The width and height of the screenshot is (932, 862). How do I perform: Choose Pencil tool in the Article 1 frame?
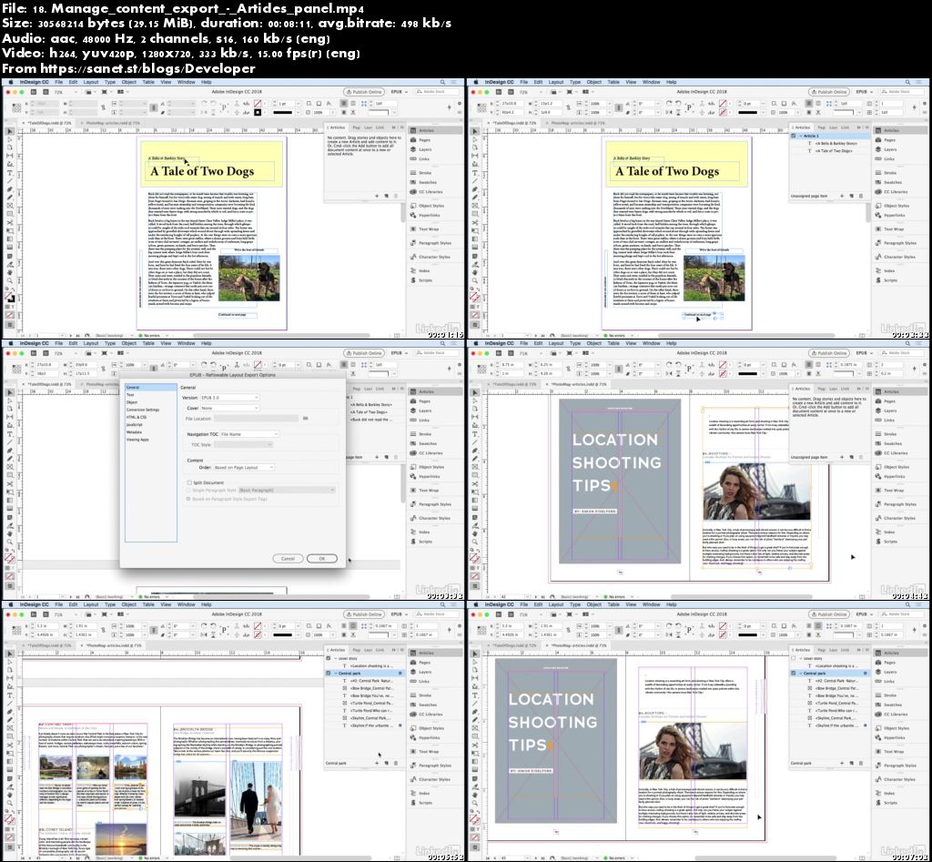pos(475,198)
